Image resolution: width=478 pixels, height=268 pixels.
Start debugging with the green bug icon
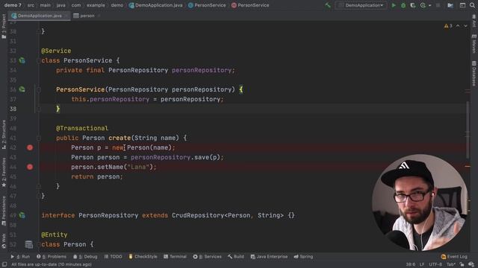click(403, 5)
